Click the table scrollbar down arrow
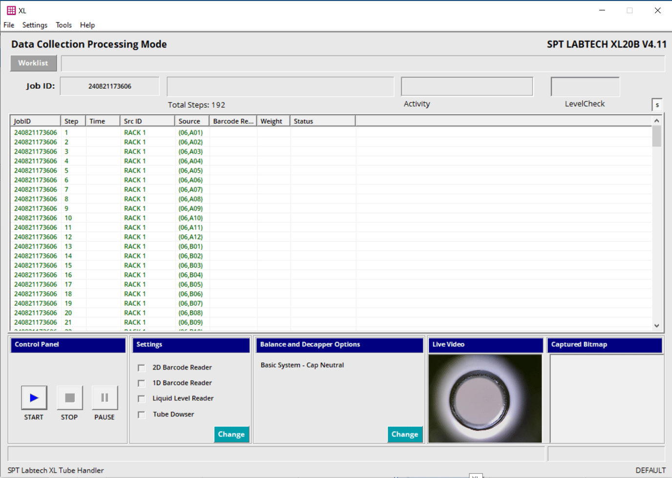This screenshot has width=672, height=478. tap(657, 325)
